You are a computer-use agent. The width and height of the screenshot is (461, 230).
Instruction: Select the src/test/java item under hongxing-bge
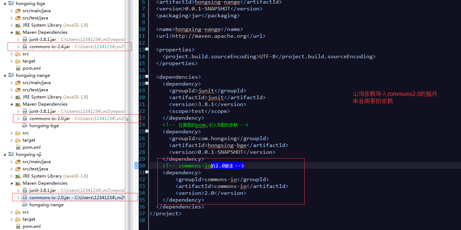coord(35,18)
